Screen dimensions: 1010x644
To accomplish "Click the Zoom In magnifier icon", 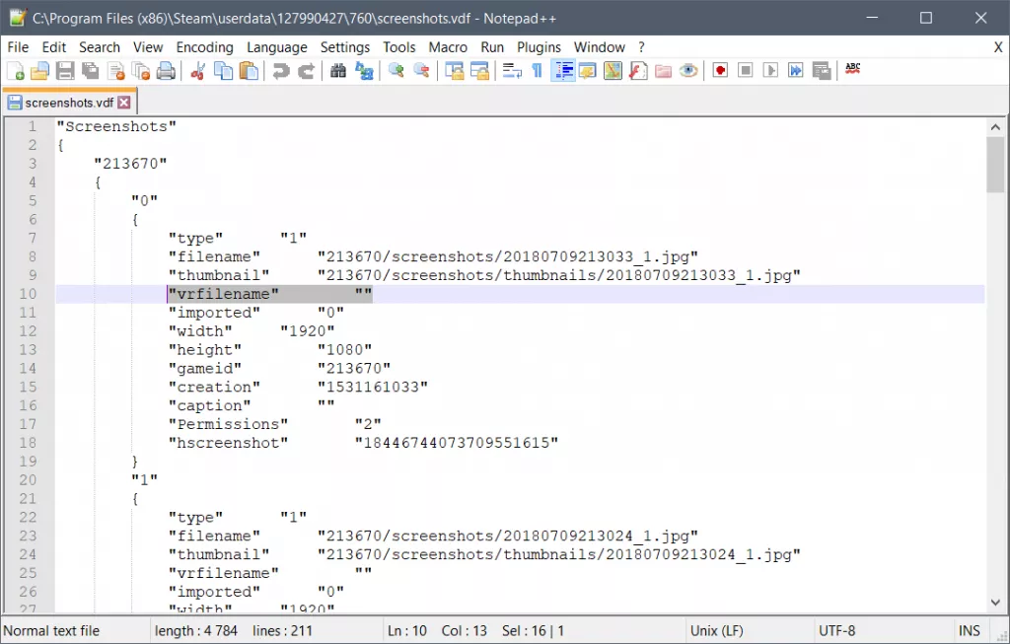I will [397, 70].
